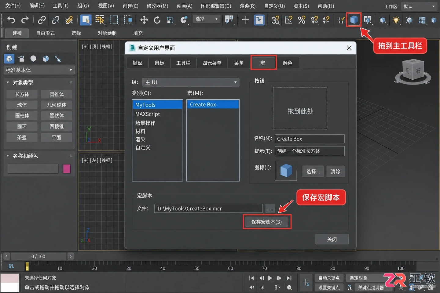Open the 自定义(U) menu
Viewport: 440px width, 293px height.
[x=274, y=6]
